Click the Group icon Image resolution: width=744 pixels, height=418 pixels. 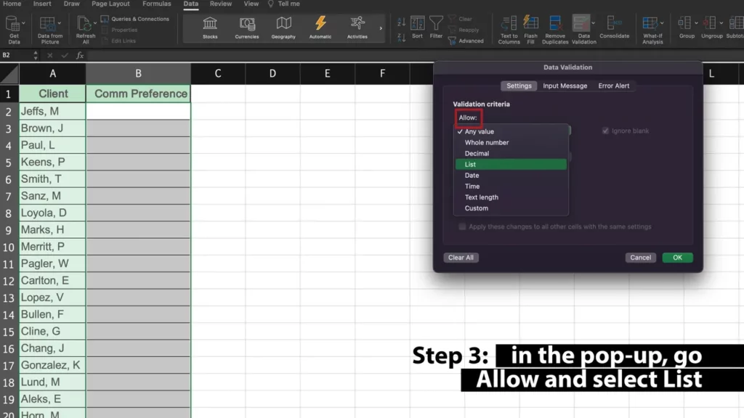684,22
